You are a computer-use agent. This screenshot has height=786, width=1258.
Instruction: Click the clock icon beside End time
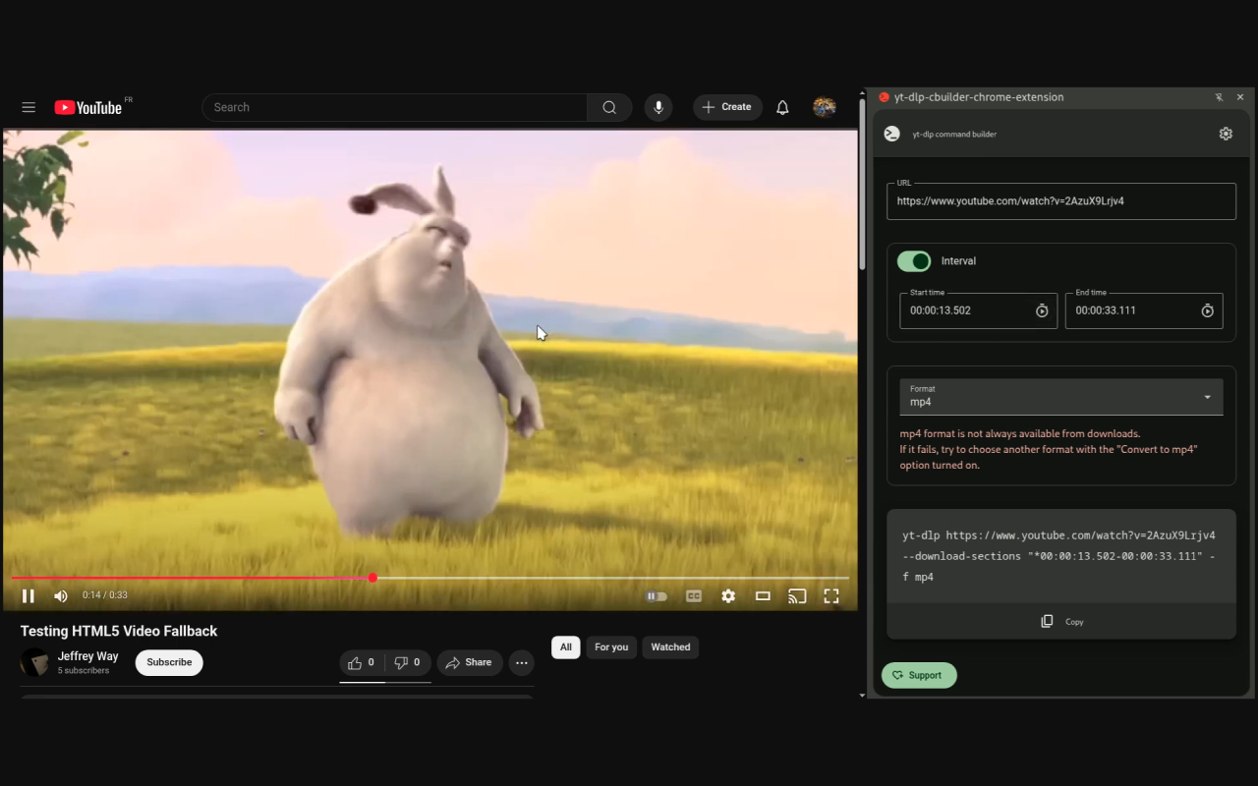coord(1207,310)
